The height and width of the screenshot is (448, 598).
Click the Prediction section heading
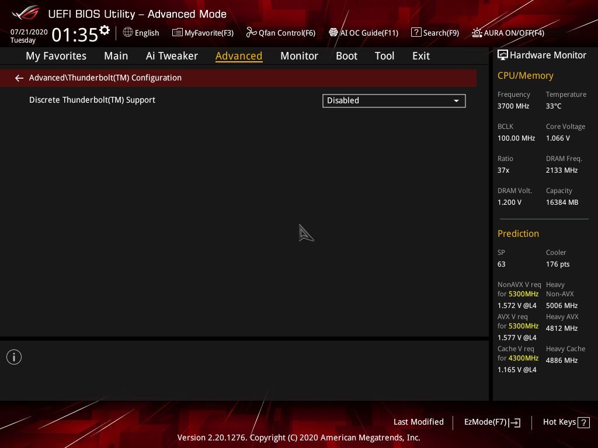pyautogui.click(x=518, y=233)
